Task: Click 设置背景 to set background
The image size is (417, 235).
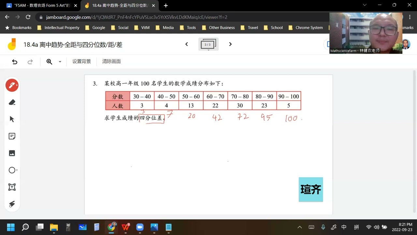Action: pyautogui.click(x=81, y=62)
